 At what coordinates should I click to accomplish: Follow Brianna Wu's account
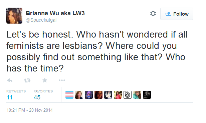(x=177, y=14)
